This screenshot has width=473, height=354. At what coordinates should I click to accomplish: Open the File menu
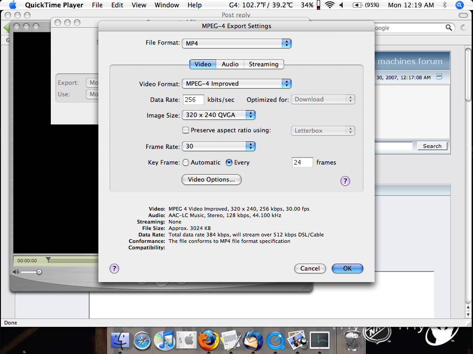tap(97, 5)
